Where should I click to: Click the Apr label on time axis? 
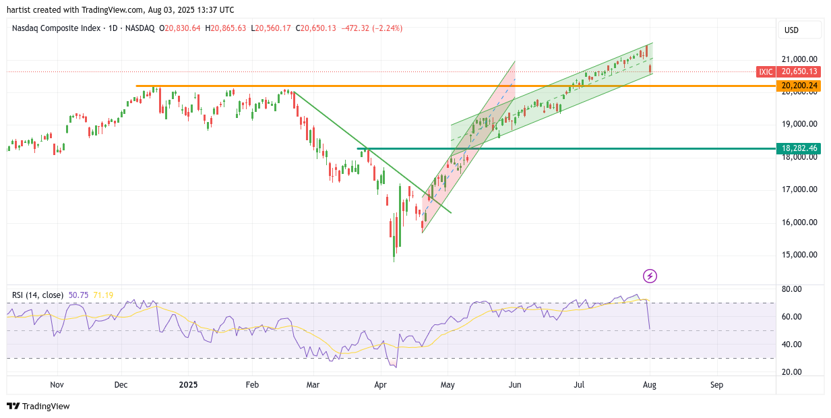tap(380, 385)
